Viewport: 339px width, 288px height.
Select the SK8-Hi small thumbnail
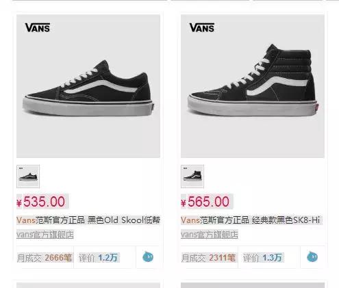point(192,176)
